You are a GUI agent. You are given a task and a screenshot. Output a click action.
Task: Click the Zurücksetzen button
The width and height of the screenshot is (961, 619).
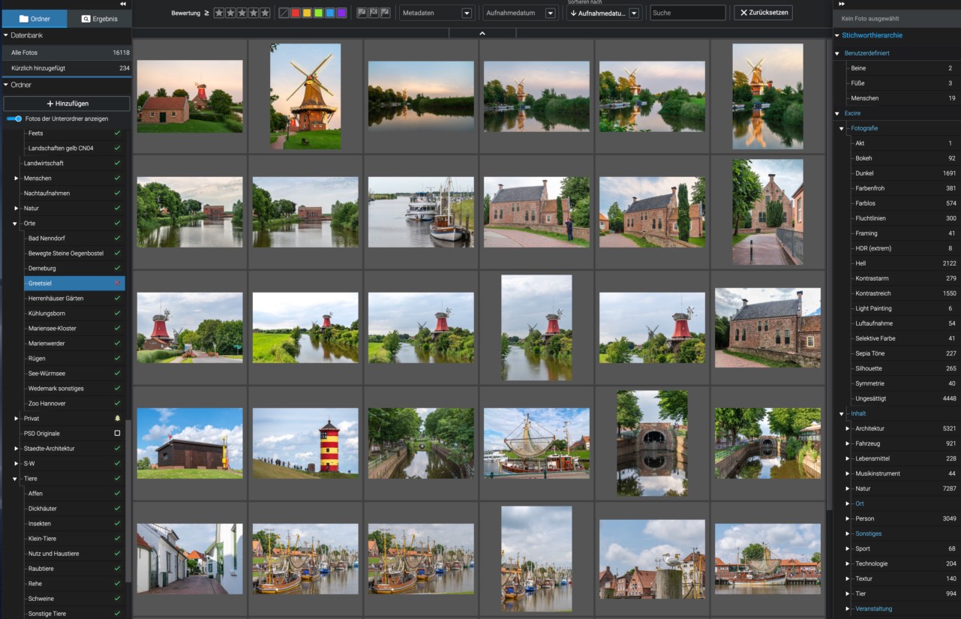point(763,13)
